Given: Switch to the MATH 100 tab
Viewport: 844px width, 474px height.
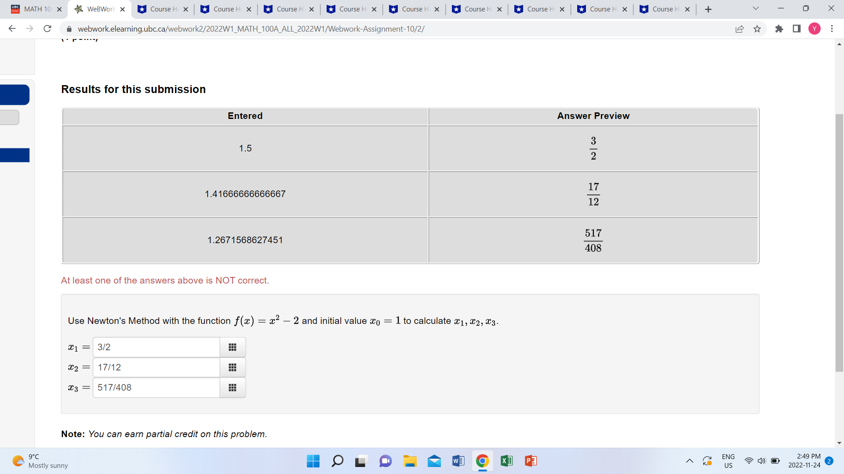Looking at the screenshot, I should [x=35, y=9].
